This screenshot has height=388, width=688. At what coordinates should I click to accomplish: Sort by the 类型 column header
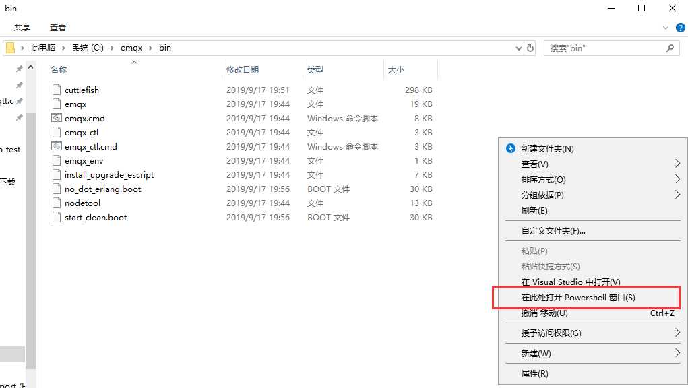(315, 69)
